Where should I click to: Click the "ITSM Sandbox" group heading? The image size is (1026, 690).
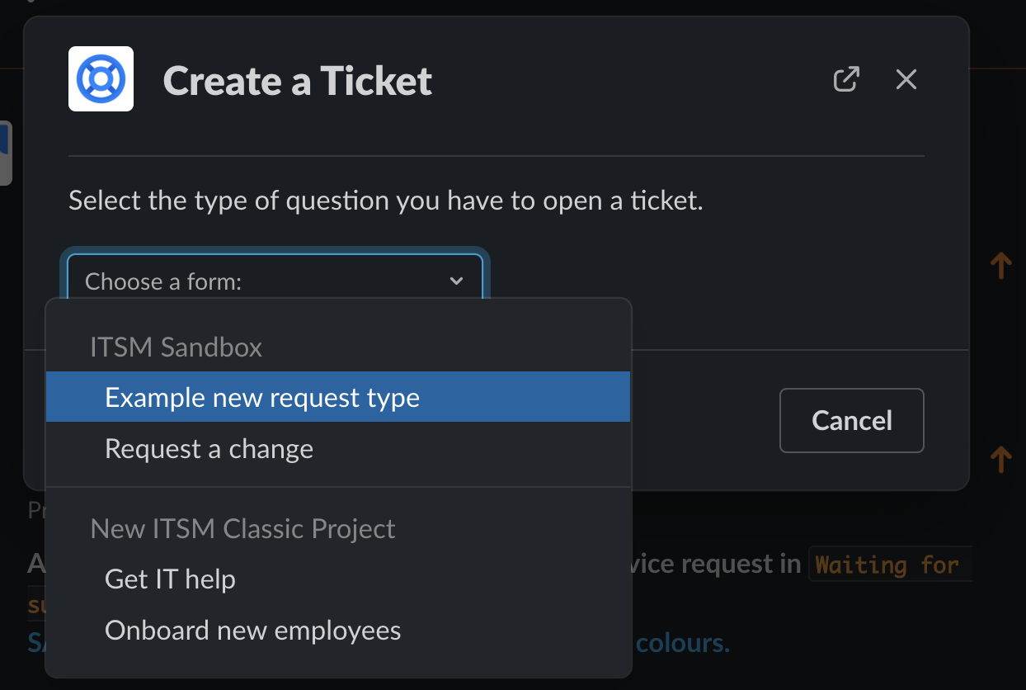[176, 347]
